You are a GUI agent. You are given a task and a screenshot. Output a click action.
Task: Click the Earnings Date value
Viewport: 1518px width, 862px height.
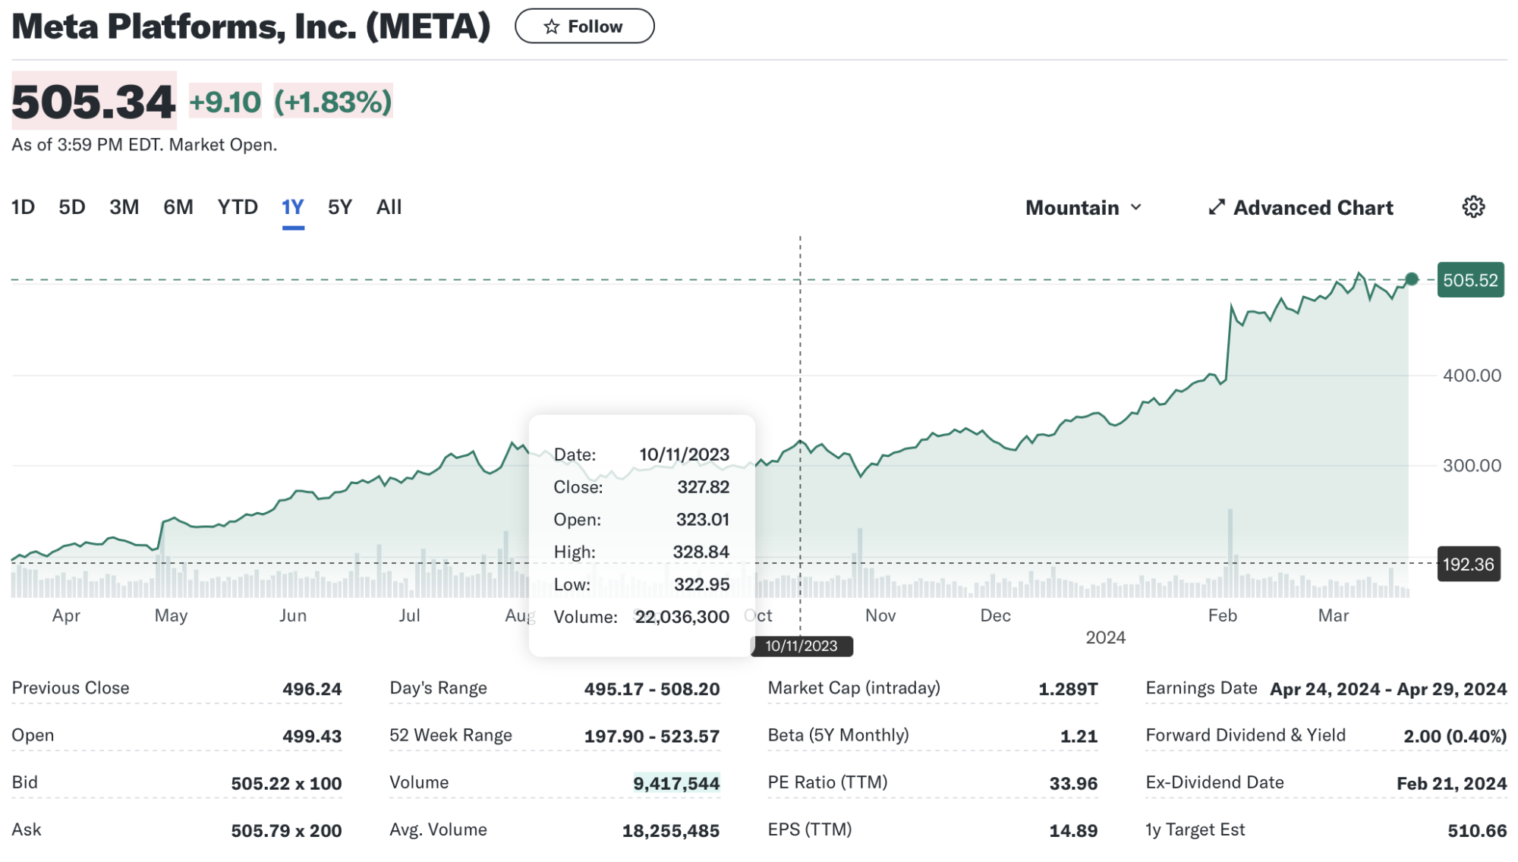pos(1387,689)
